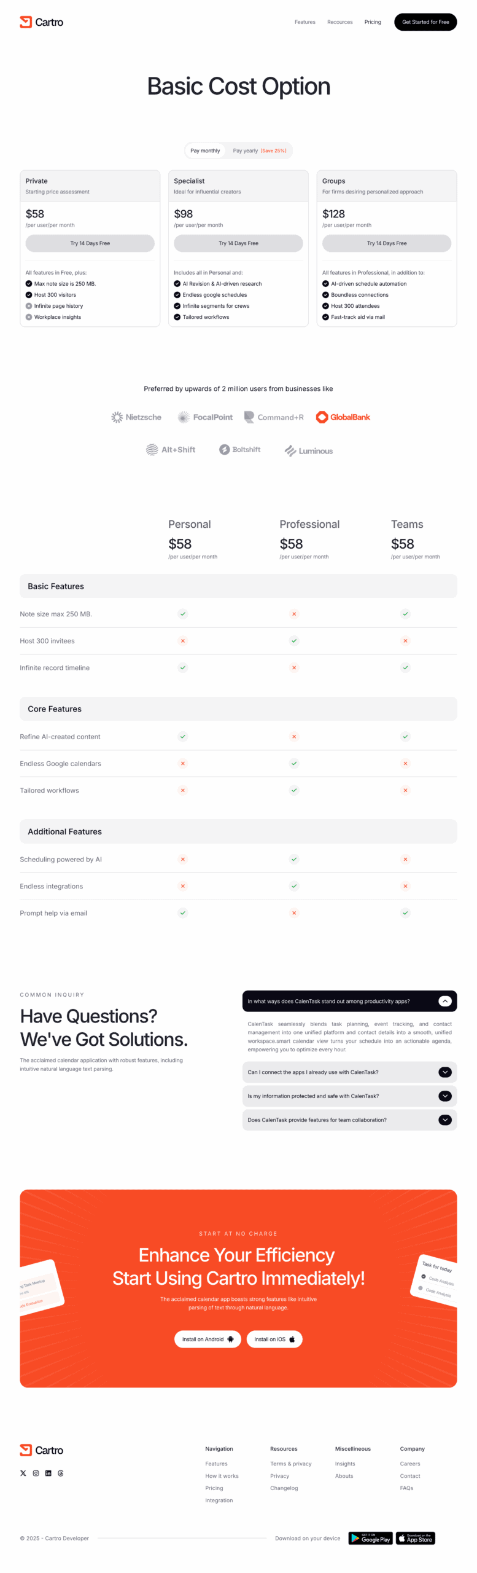Screen dimensions: 477x1573
Task: Click Try 14 Days Free under Specialist
Action: pos(238,243)
